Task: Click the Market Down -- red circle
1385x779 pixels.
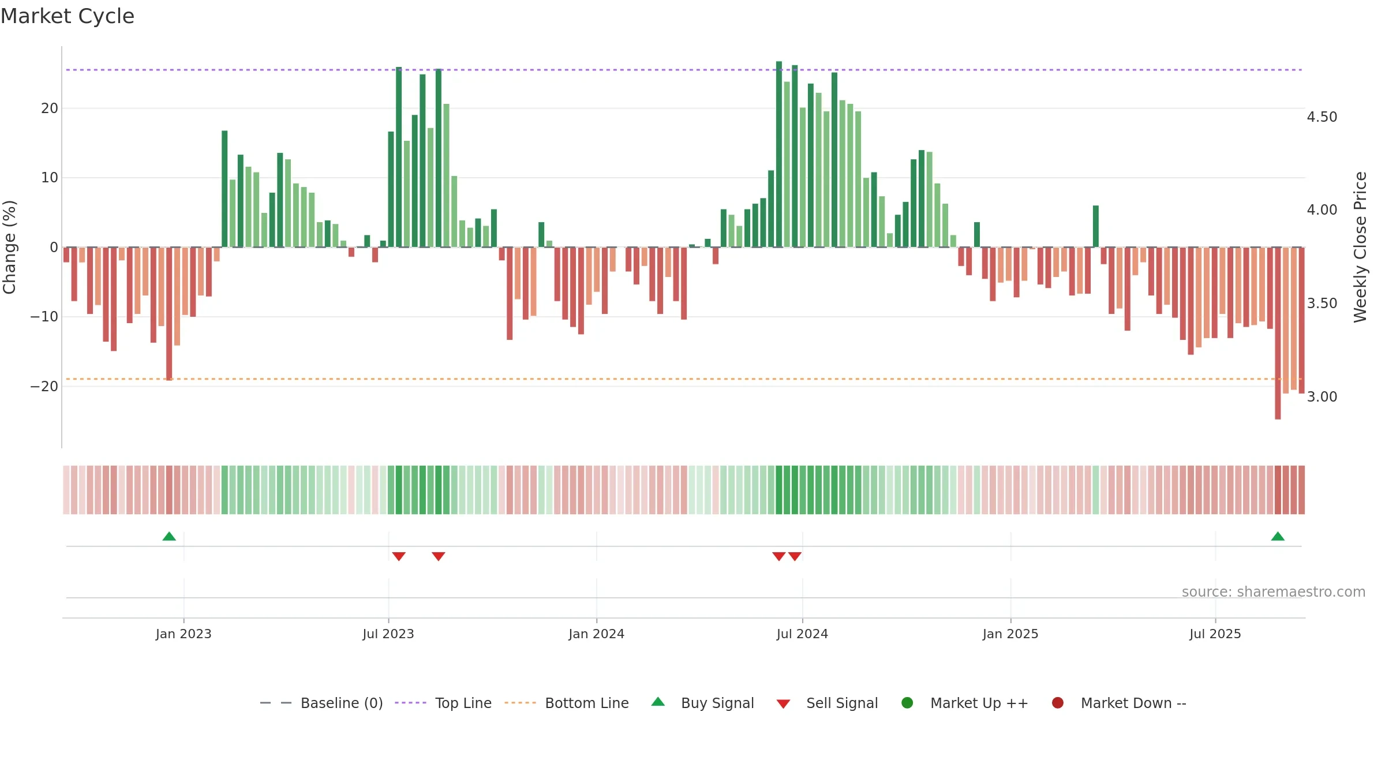Action: [1058, 703]
